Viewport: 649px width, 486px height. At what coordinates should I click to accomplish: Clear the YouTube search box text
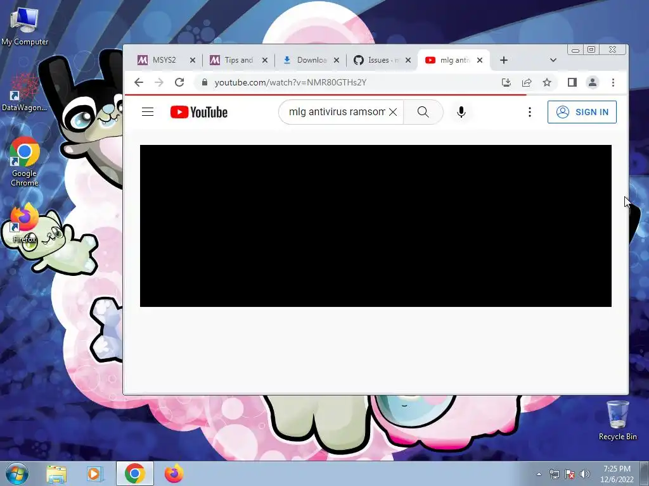393,112
